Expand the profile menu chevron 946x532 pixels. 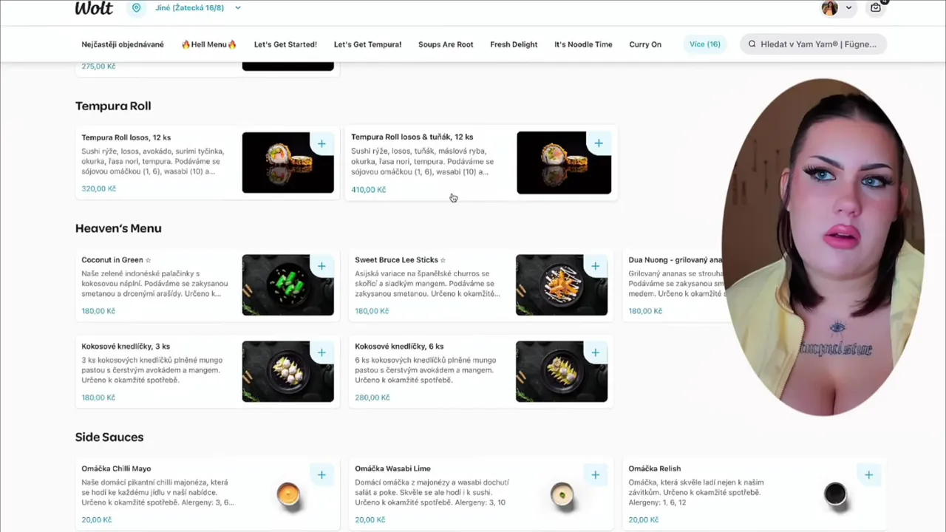[x=848, y=8]
